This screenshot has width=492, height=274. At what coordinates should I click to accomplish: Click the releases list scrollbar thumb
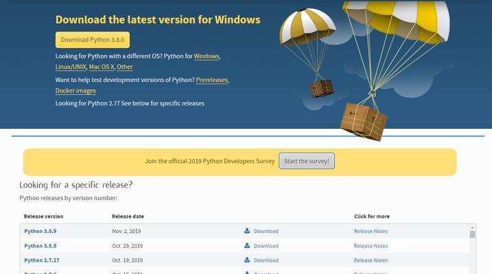pos(472,234)
